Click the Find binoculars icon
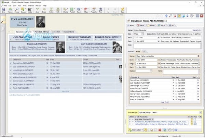Screen dimensions: 205x138 tap(100, 10)
